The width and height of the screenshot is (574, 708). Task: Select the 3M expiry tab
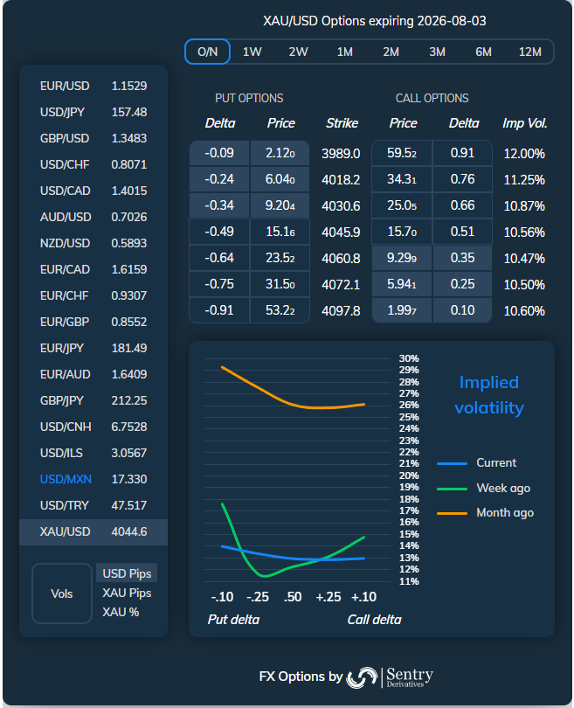tap(437, 52)
